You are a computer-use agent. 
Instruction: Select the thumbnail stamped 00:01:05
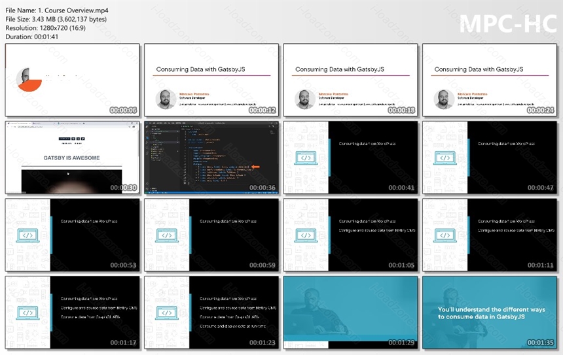[x=350, y=235]
